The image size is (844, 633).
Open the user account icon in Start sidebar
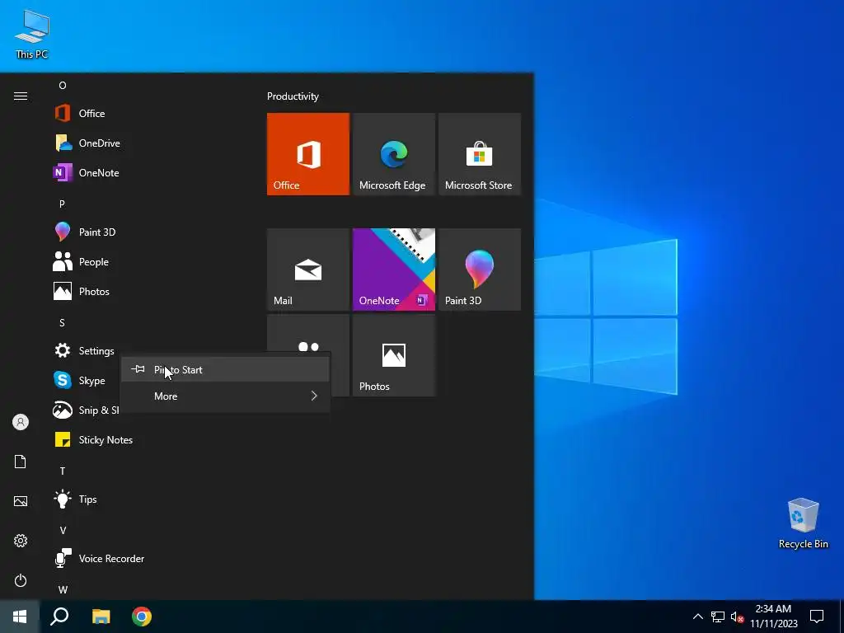pos(21,422)
